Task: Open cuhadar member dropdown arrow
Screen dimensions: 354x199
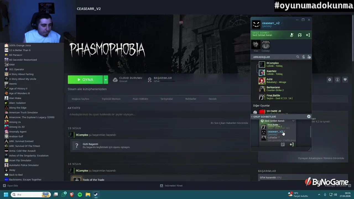Action: click(279, 137)
